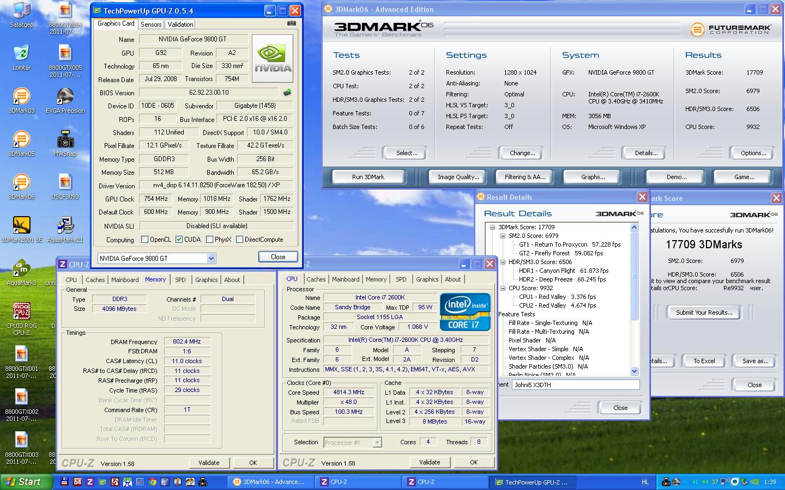Enable the OpenCL checkbox

(x=145, y=240)
